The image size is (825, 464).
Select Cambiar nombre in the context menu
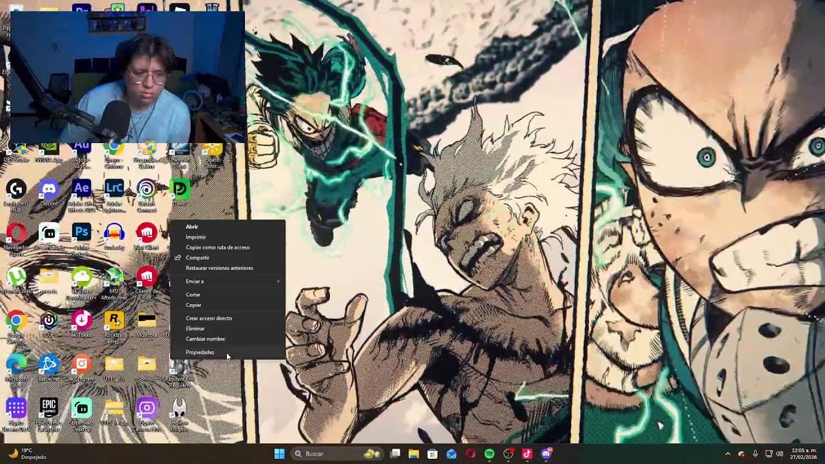point(228,339)
